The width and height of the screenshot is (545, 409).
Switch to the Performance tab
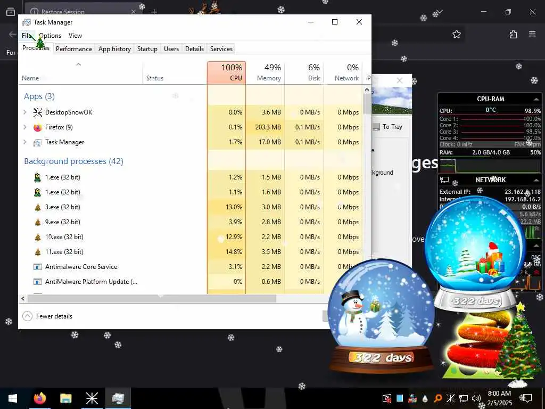(74, 48)
